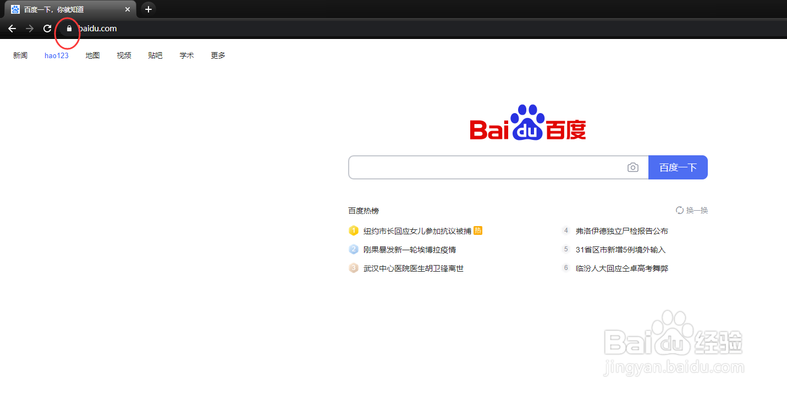Open the 新闻 link
This screenshot has height=394, width=787.
pos(20,55)
